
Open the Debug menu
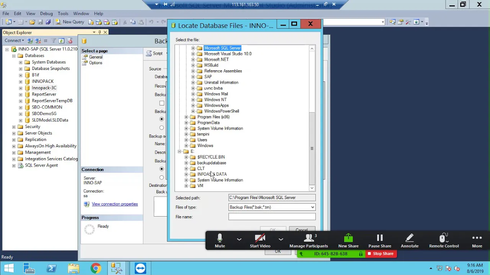tap(46, 13)
